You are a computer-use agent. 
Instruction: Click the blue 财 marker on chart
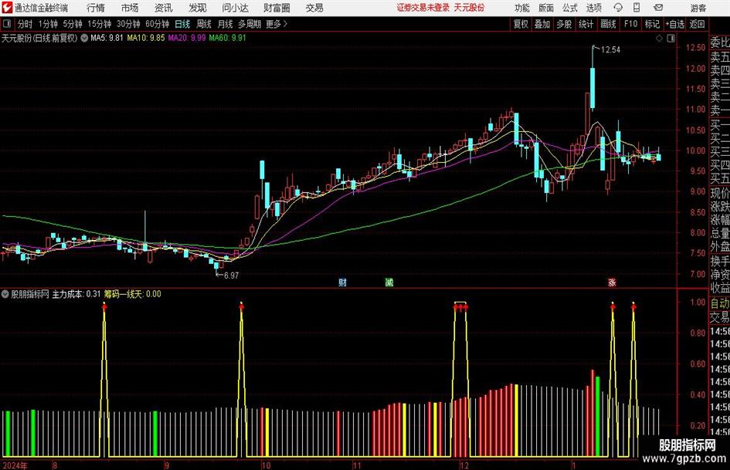tap(343, 282)
